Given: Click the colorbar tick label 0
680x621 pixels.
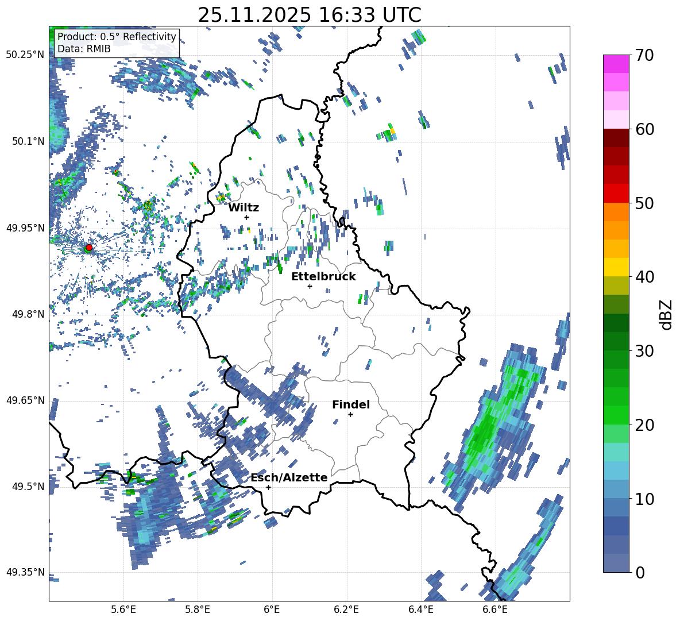Looking at the screenshot, I should (x=640, y=572).
